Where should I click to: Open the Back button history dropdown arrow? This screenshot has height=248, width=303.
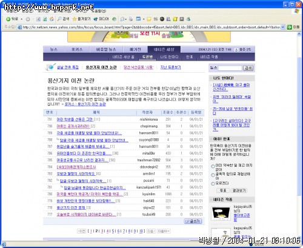tap(21, 19)
